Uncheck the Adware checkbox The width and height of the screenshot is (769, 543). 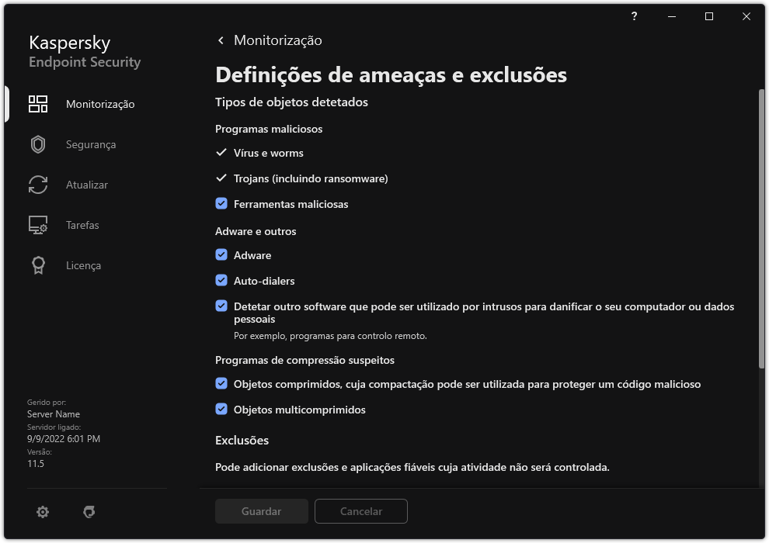tap(221, 254)
